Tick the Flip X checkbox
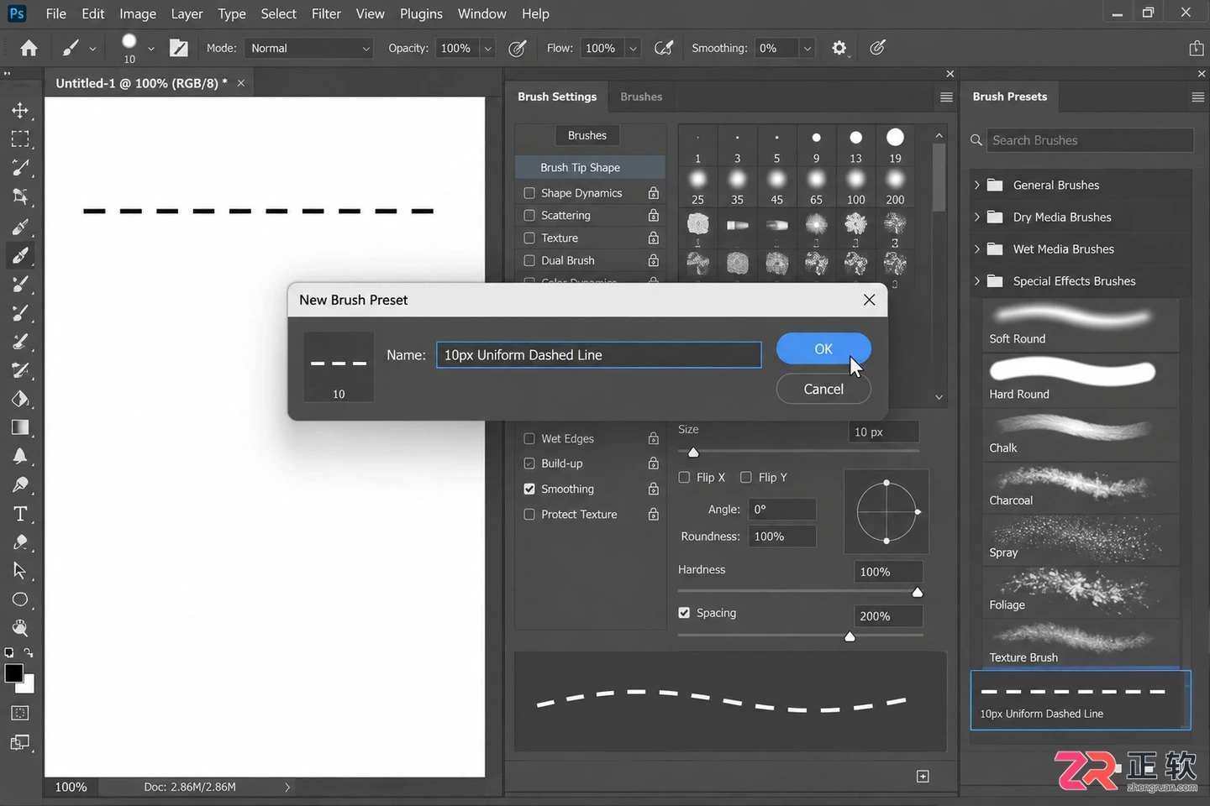This screenshot has height=806, width=1210. (684, 477)
